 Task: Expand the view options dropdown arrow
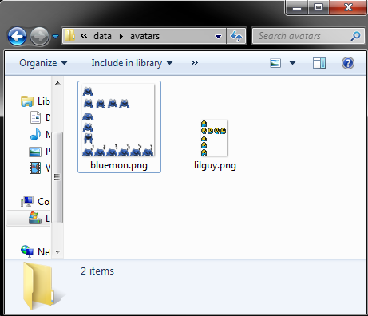click(292, 63)
